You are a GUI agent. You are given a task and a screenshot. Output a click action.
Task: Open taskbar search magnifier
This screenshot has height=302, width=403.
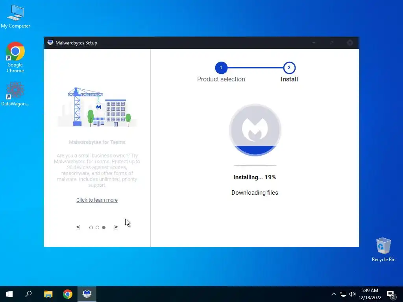(28, 294)
